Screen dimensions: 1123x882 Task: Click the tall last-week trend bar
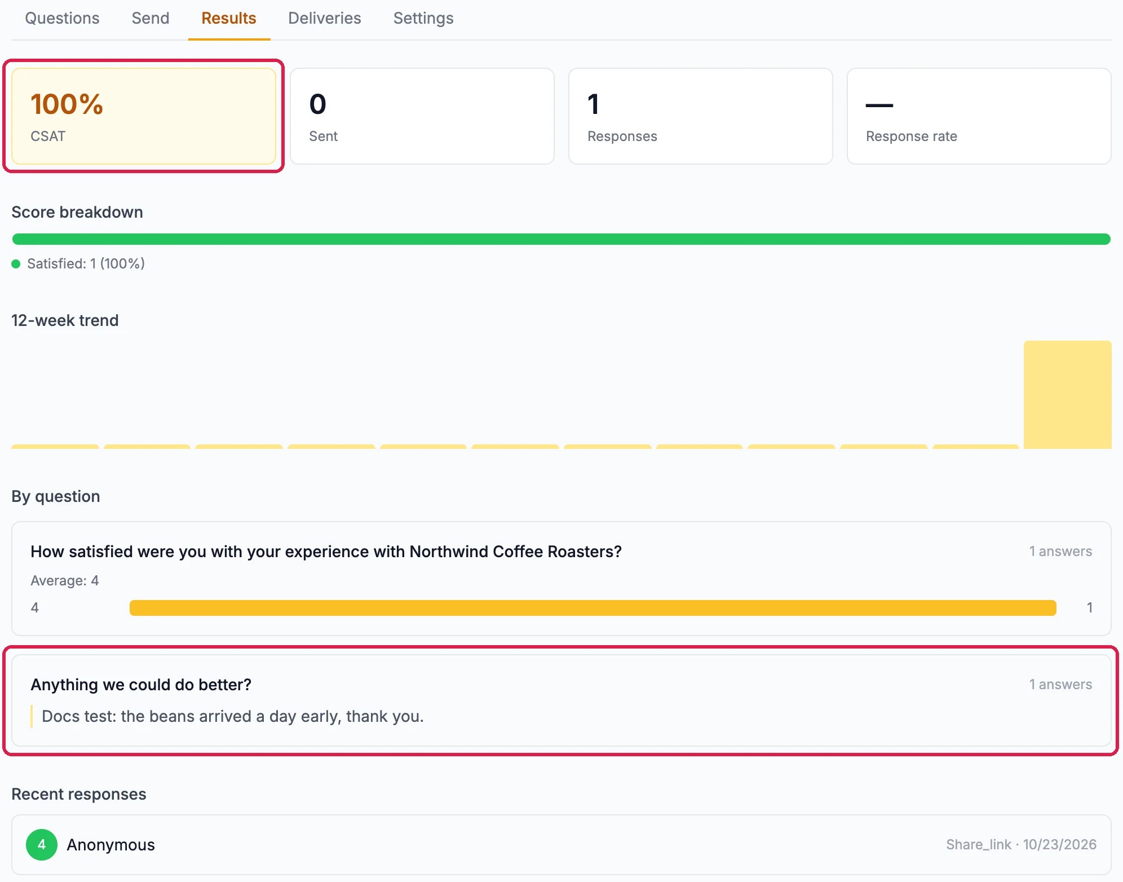pyautogui.click(x=1068, y=395)
